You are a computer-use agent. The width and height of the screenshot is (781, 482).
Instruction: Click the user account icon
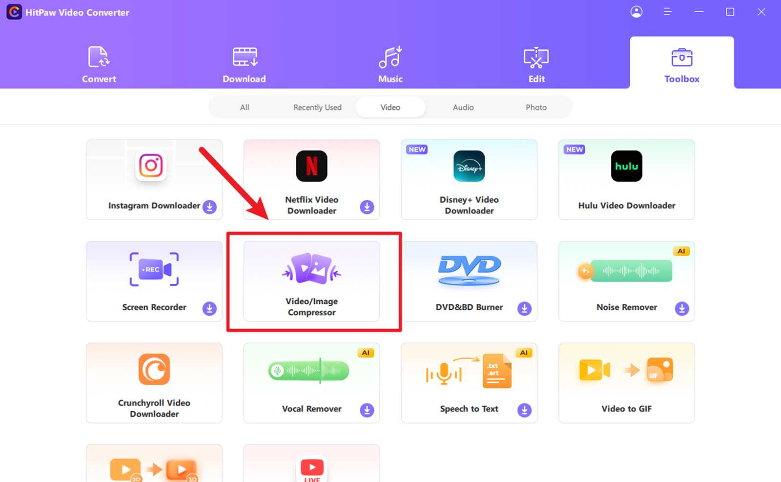pyautogui.click(x=637, y=12)
